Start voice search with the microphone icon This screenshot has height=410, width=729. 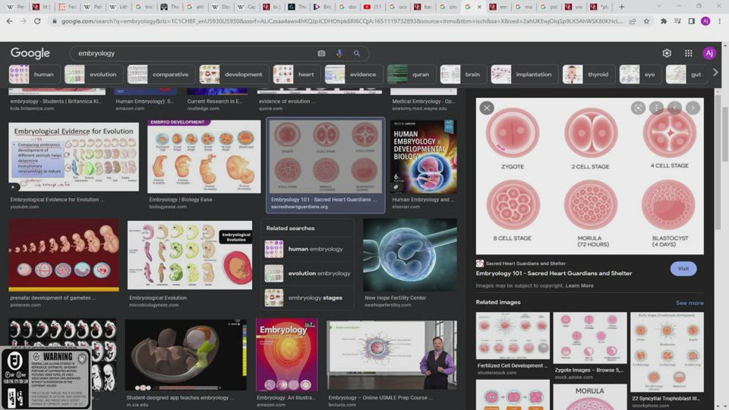339,53
